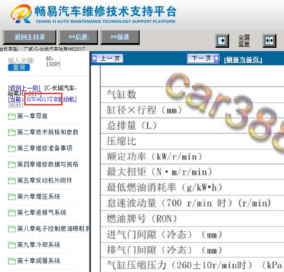This screenshot has width=284, height=272.
Task: Select 第四章维修数据与规格 chapter
Action: point(48,164)
